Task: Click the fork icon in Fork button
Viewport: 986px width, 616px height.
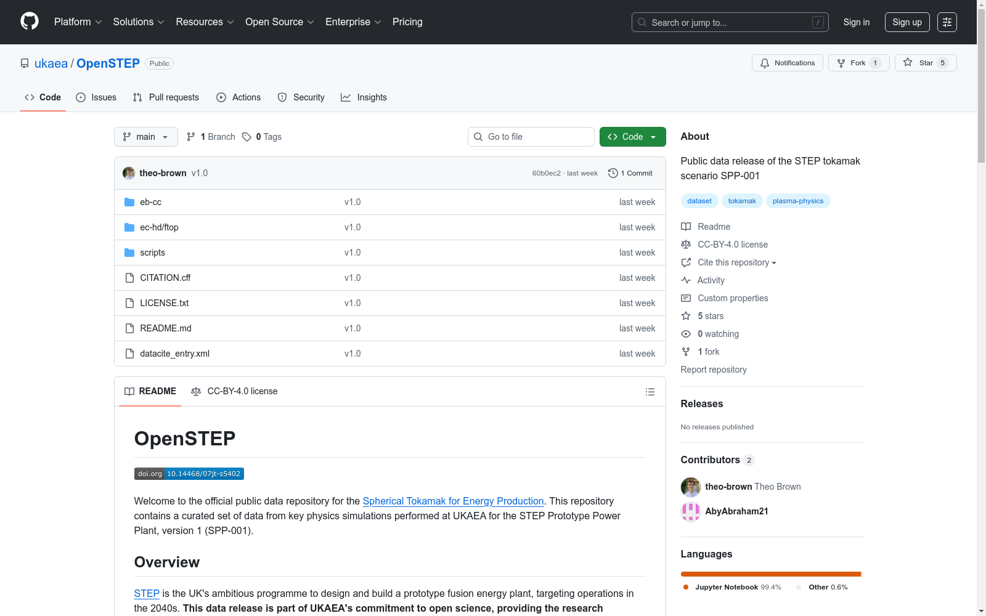Action: click(841, 63)
